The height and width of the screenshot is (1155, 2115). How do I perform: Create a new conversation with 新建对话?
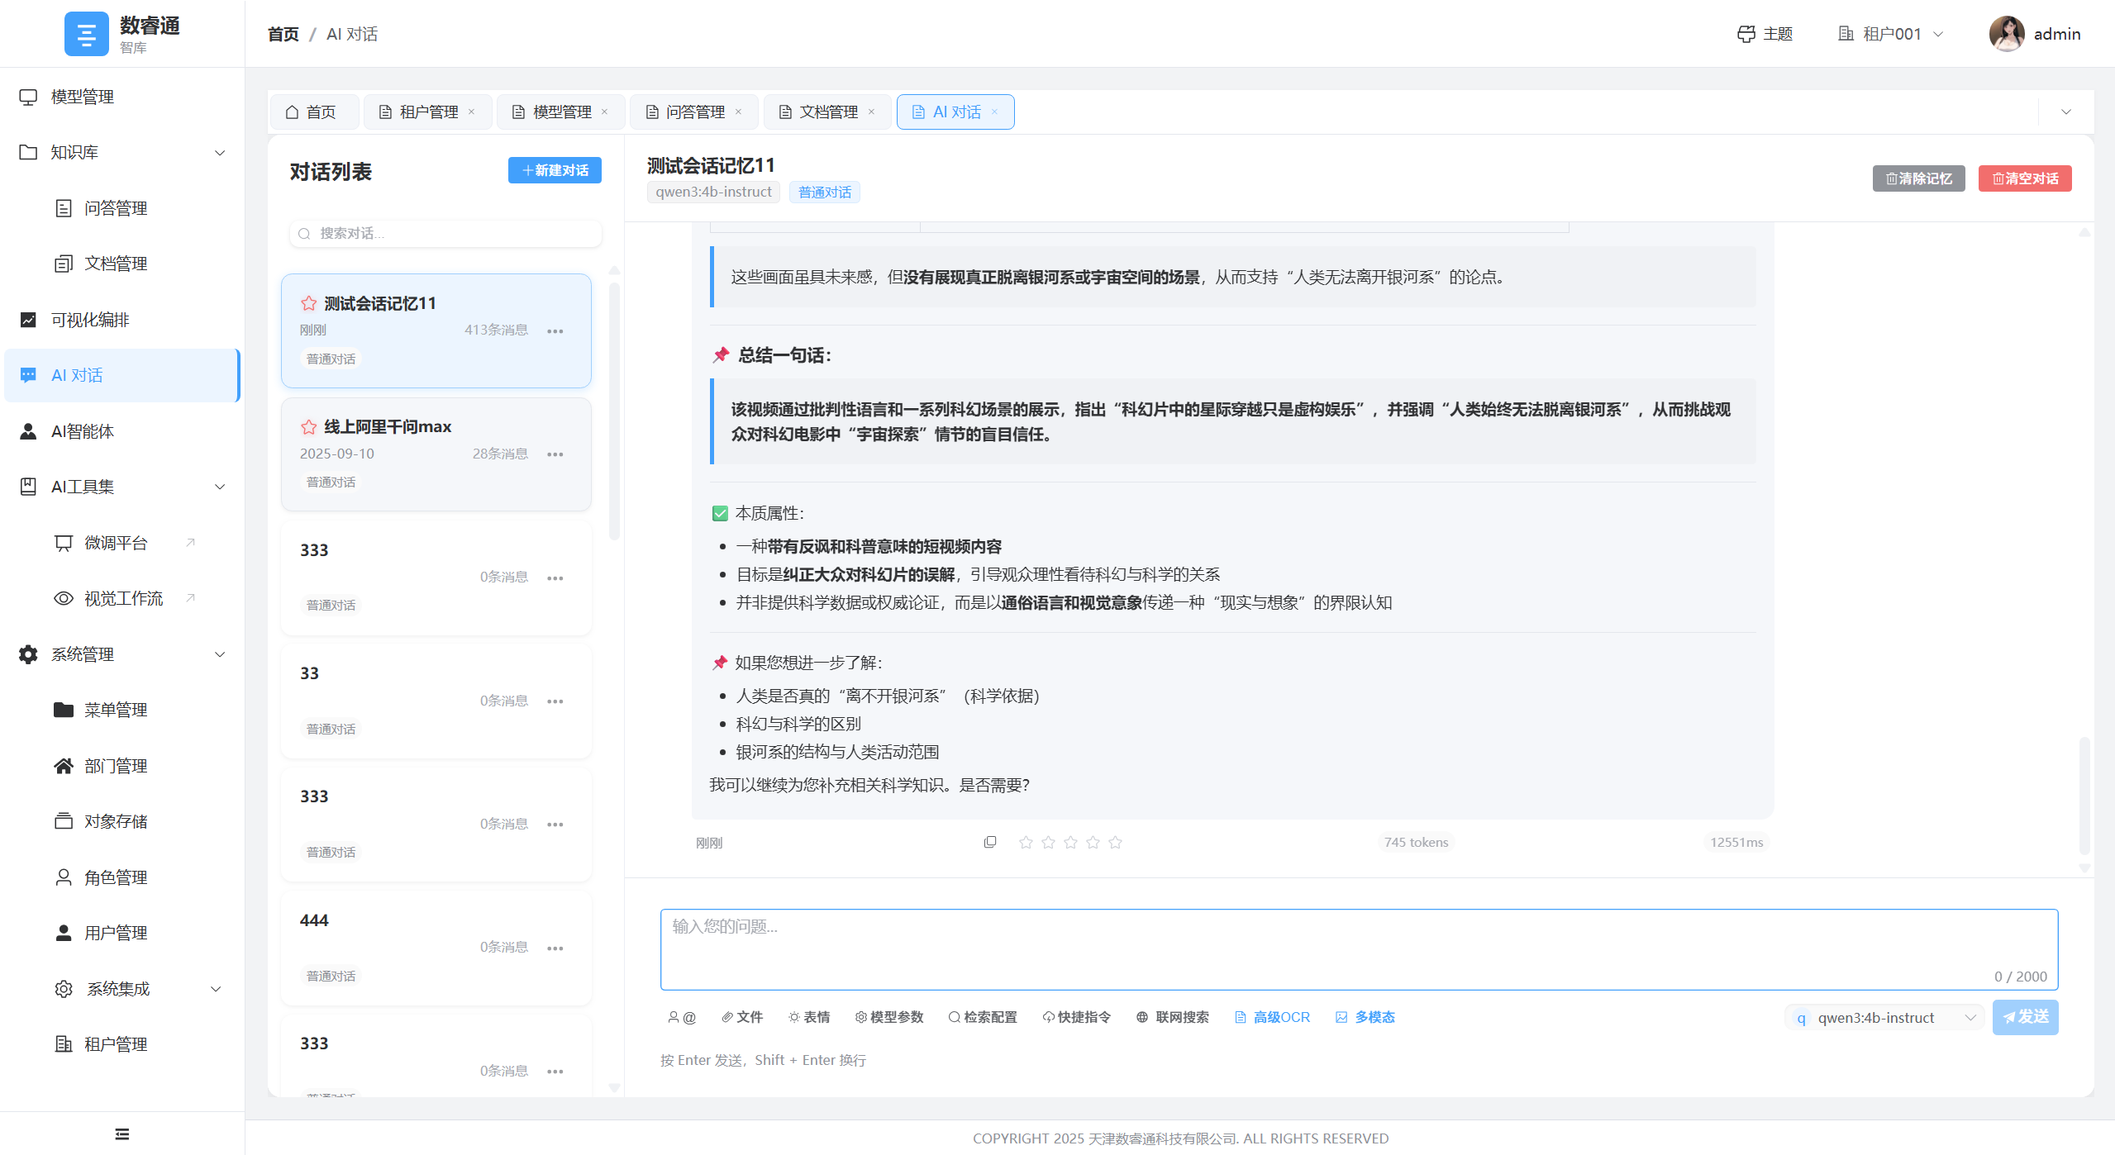pos(555,170)
